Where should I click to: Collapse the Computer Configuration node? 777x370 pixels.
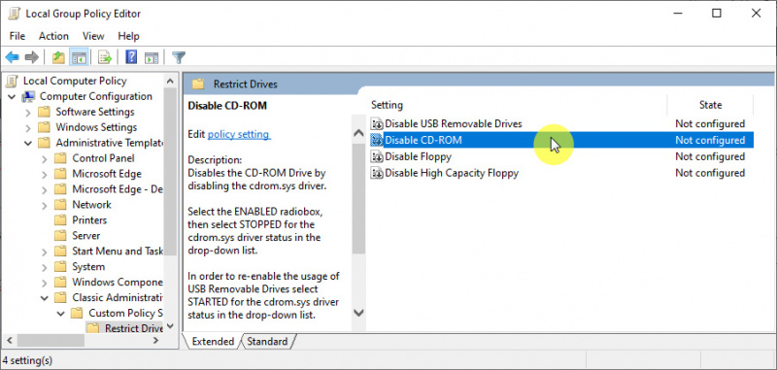[x=13, y=96]
